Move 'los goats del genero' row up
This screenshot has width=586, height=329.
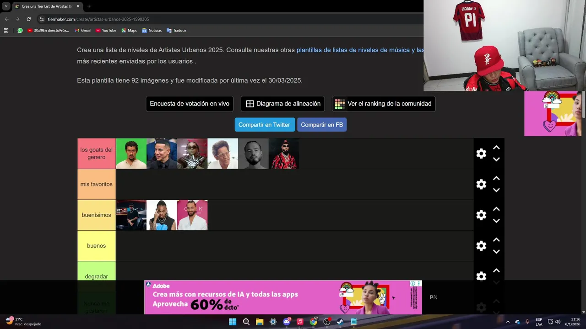(x=496, y=148)
